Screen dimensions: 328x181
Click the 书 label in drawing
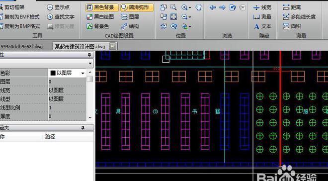pos(195,111)
